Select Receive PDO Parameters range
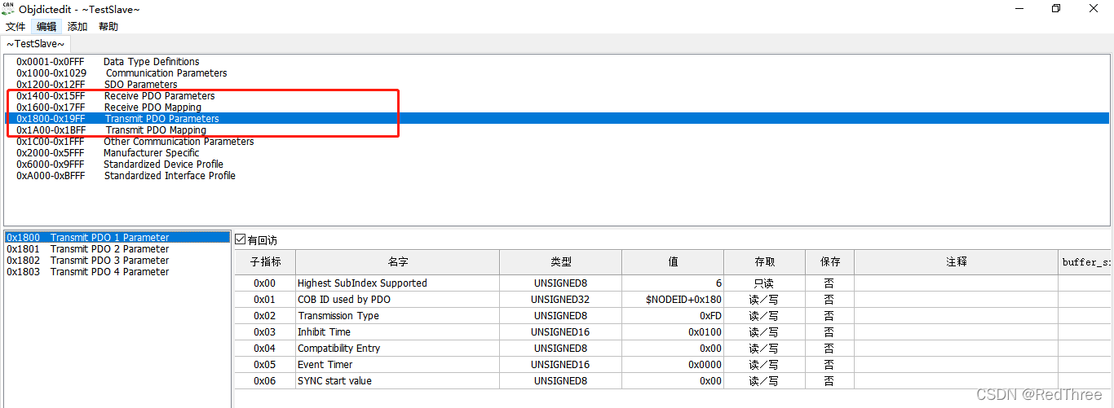1114x408 pixels. pyautogui.click(x=556, y=96)
